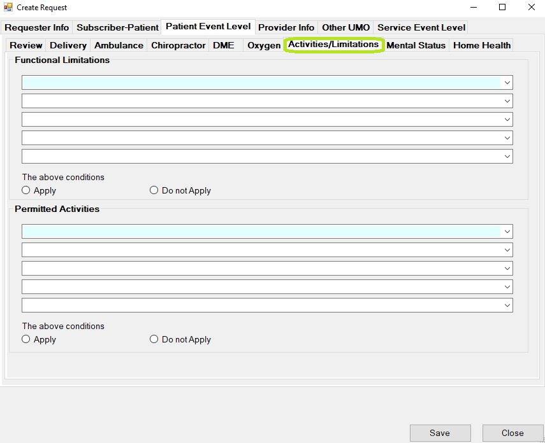The image size is (545, 443).
Task: Expand fourth Permitted Activities dropdown arrow
Action: pyautogui.click(x=507, y=287)
